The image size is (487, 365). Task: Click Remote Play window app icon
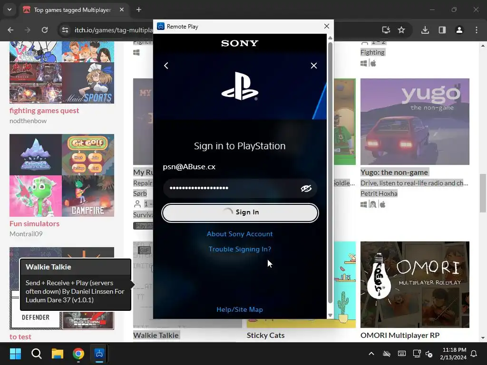click(x=161, y=27)
